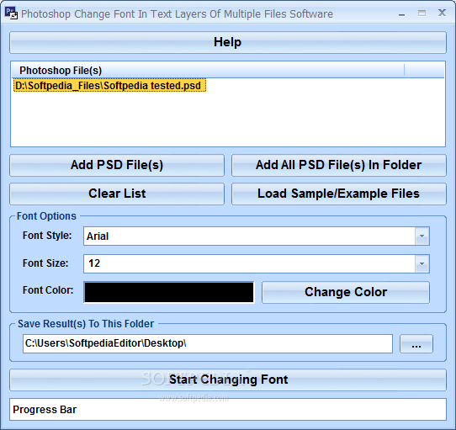Load Sample/Example Files
456x430 pixels.
tap(339, 194)
